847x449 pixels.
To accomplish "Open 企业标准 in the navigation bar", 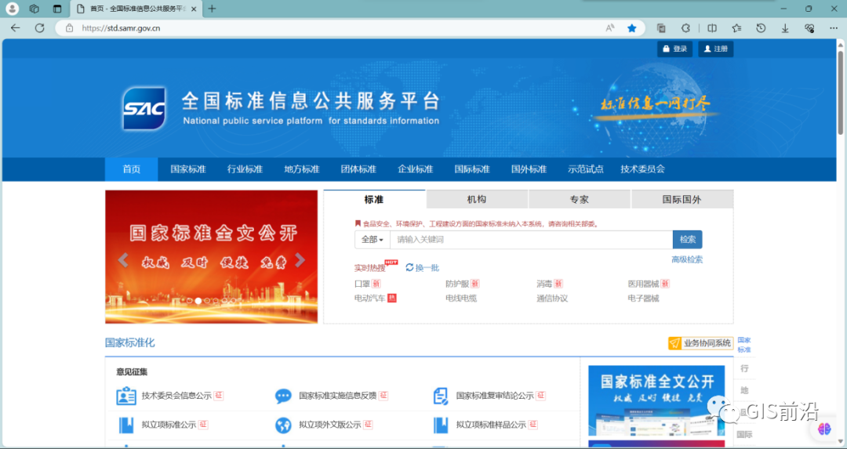I will [416, 169].
